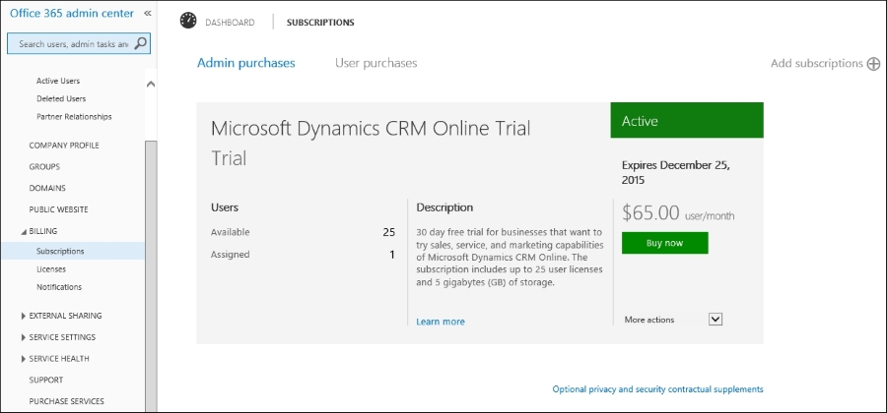Switch to User purchases tab
Image resolution: width=887 pixels, height=413 pixels.
coord(376,63)
